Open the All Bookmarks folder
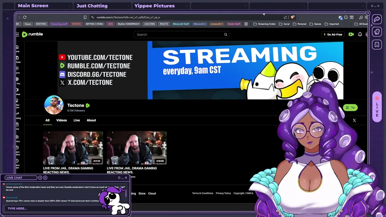The image size is (386, 217). click(361, 24)
